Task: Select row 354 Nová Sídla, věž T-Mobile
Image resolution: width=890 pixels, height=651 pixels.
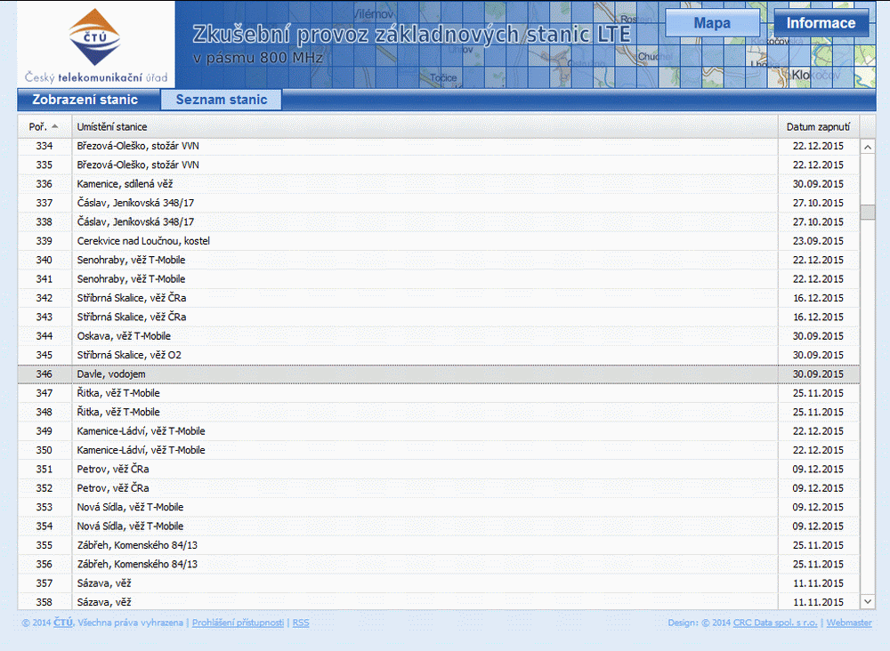Action: (x=439, y=526)
